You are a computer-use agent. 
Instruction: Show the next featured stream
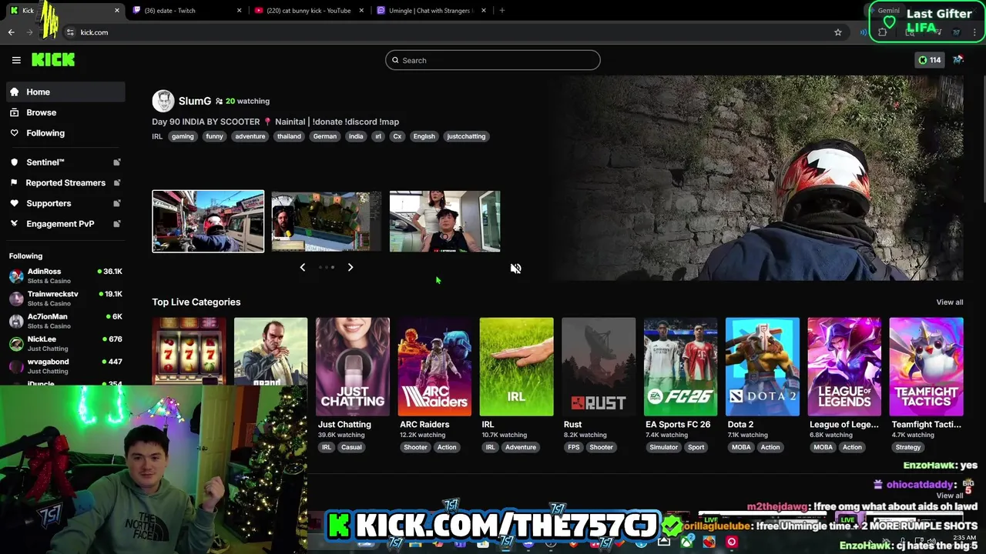[350, 267]
